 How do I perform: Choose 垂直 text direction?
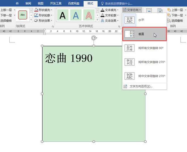(145, 34)
